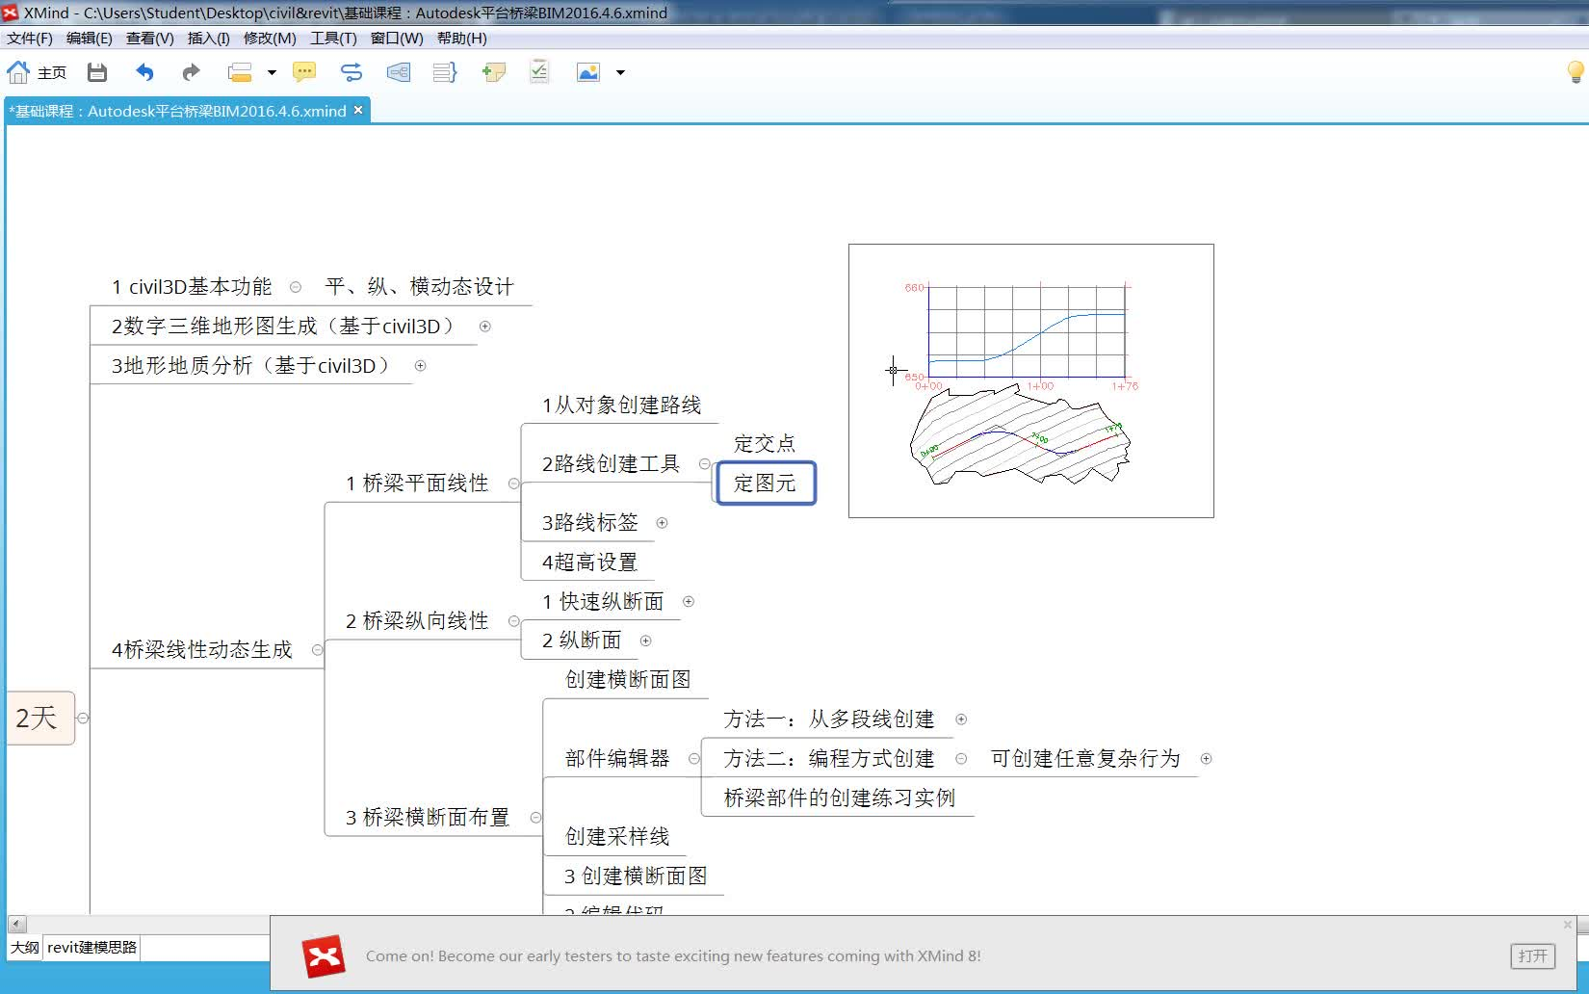The width and height of the screenshot is (1589, 994).
Task: Save the mind map file
Action: tap(97, 72)
